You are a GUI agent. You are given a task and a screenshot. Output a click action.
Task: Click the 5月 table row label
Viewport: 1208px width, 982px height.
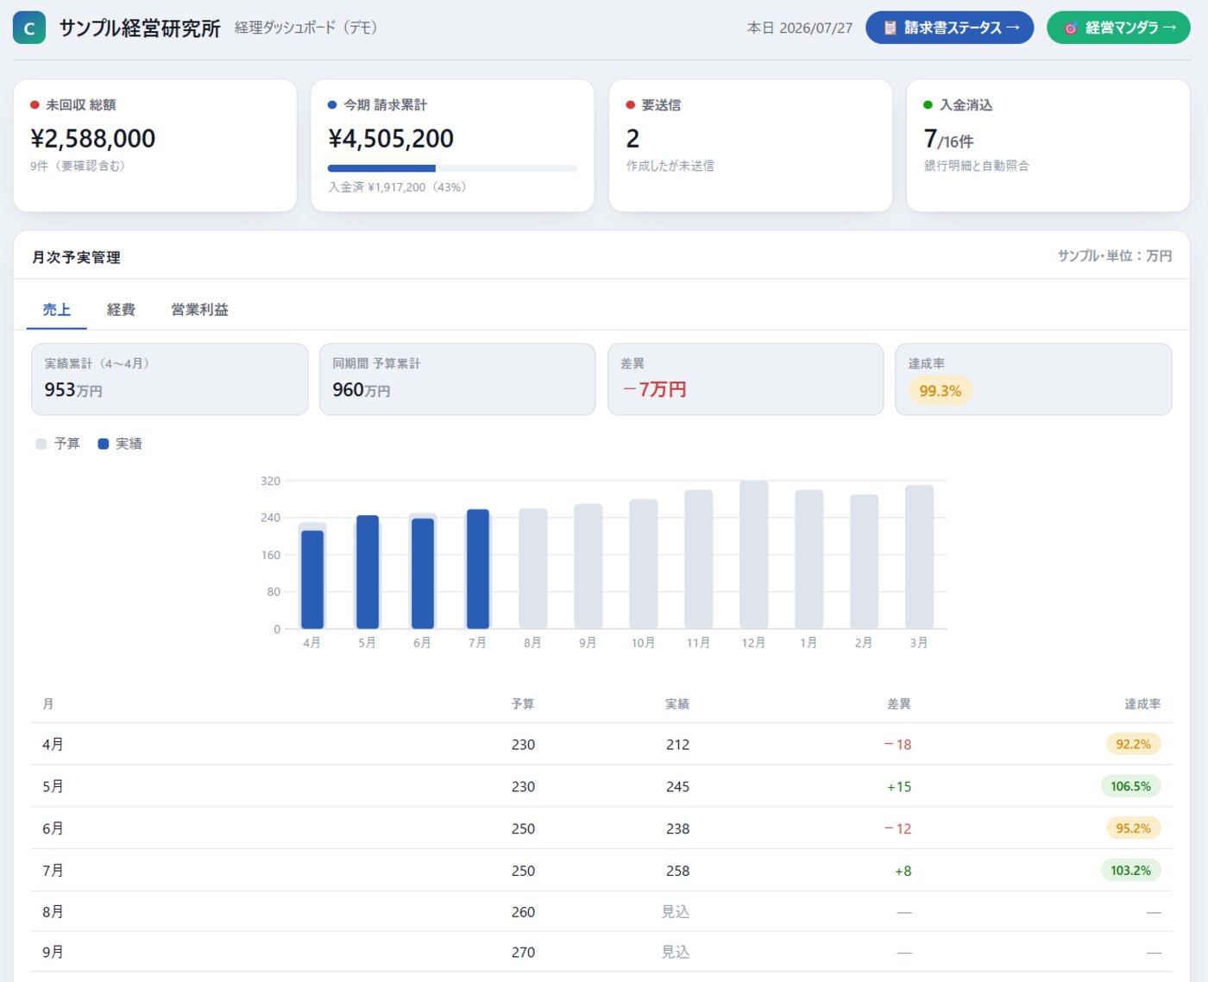pos(53,786)
